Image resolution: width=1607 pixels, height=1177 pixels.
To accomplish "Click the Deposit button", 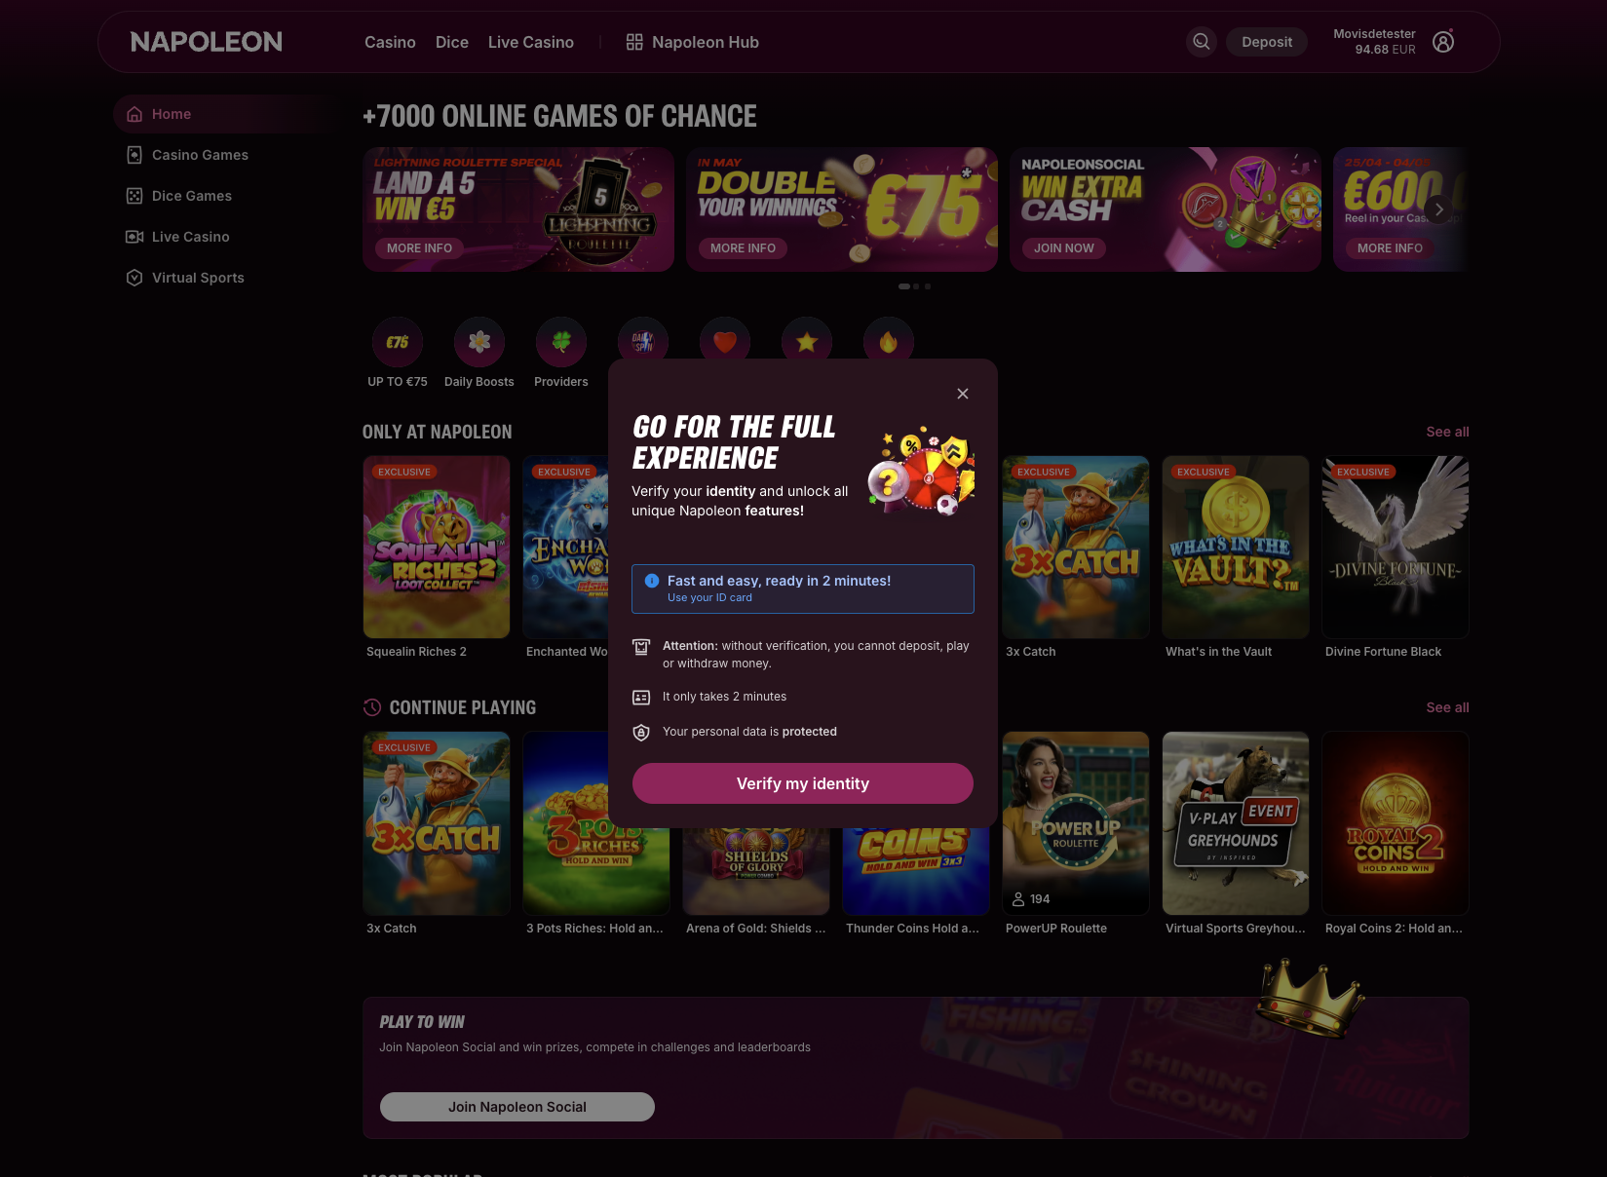I will [x=1267, y=42].
